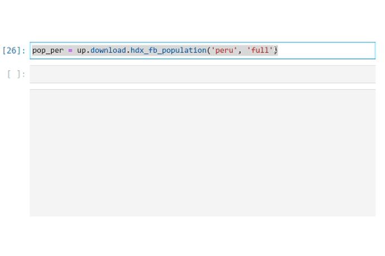Click the 'full' string argument

(260, 50)
